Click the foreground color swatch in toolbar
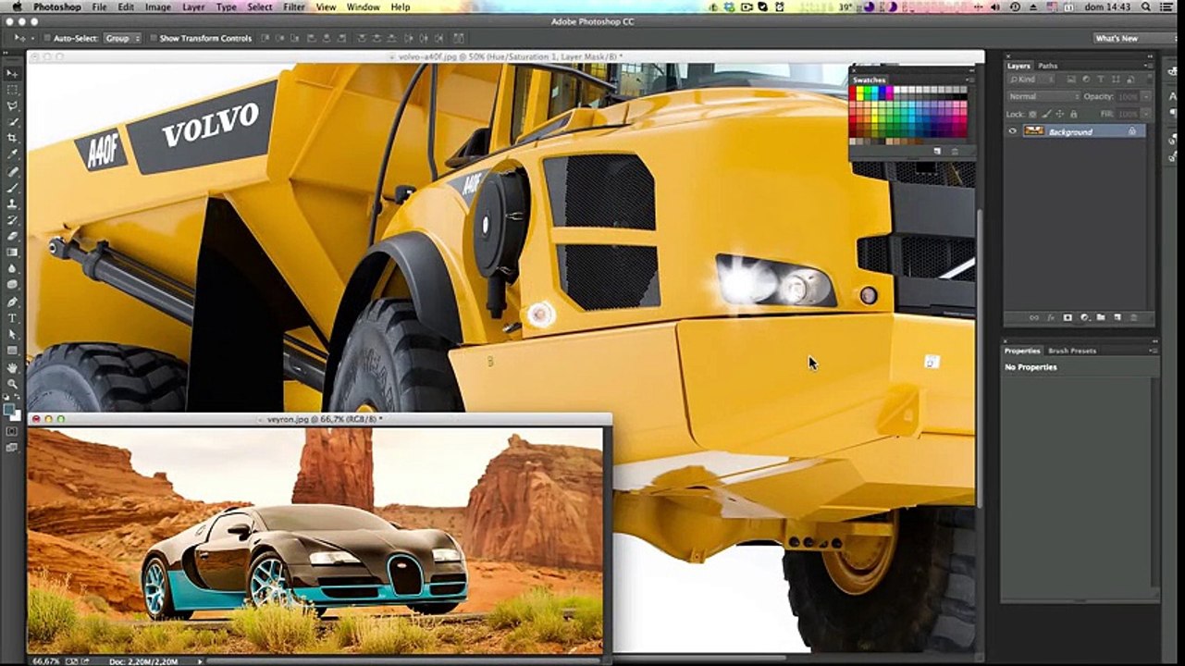Viewport: 1185px width, 666px height. pyautogui.click(x=9, y=409)
